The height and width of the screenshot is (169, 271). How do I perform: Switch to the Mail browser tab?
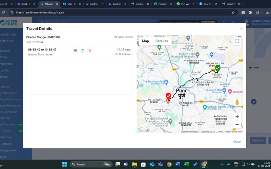(x=72, y=4)
